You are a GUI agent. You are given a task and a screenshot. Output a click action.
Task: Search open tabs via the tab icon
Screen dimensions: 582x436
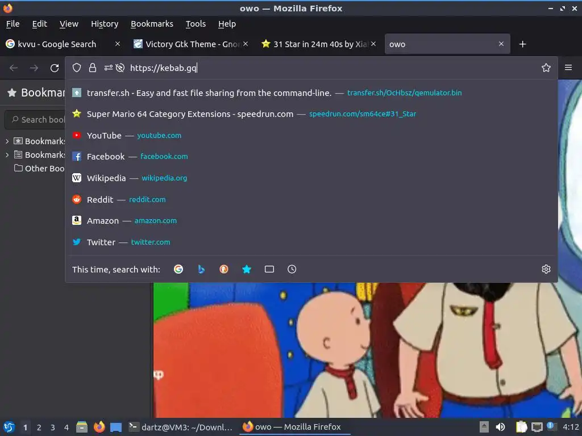[x=269, y=269]
